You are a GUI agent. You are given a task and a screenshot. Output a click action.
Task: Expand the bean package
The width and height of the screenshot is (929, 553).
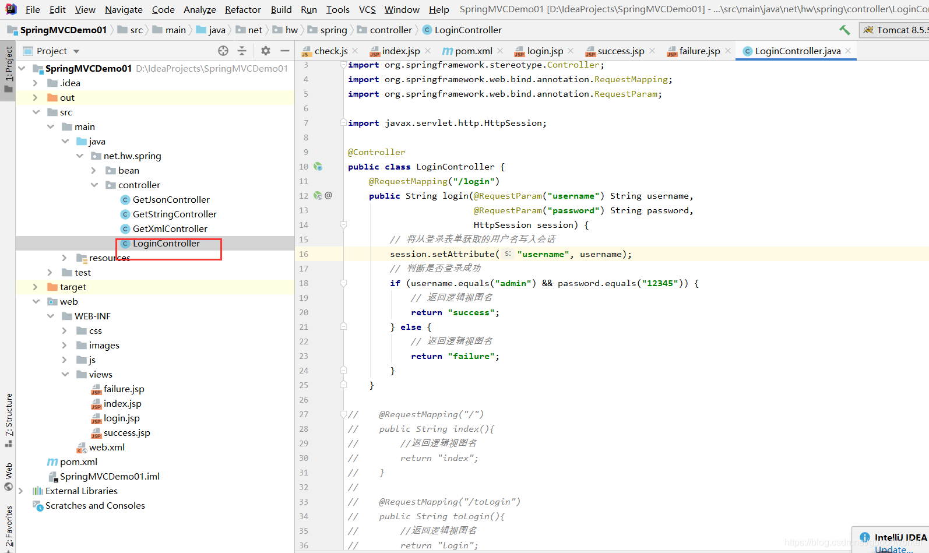coord(94,171)
